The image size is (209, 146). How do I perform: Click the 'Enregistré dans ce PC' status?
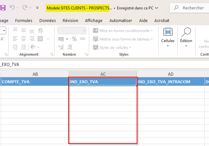point(137,8)
